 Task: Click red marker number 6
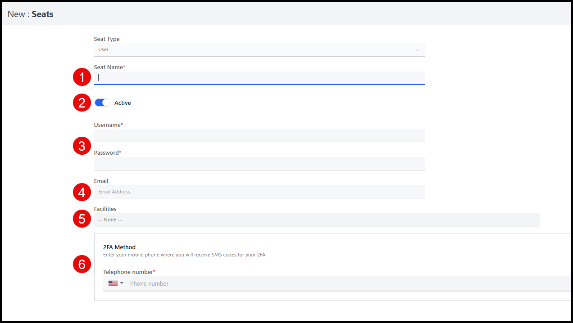pyautogui.click(x=82, y=265)
